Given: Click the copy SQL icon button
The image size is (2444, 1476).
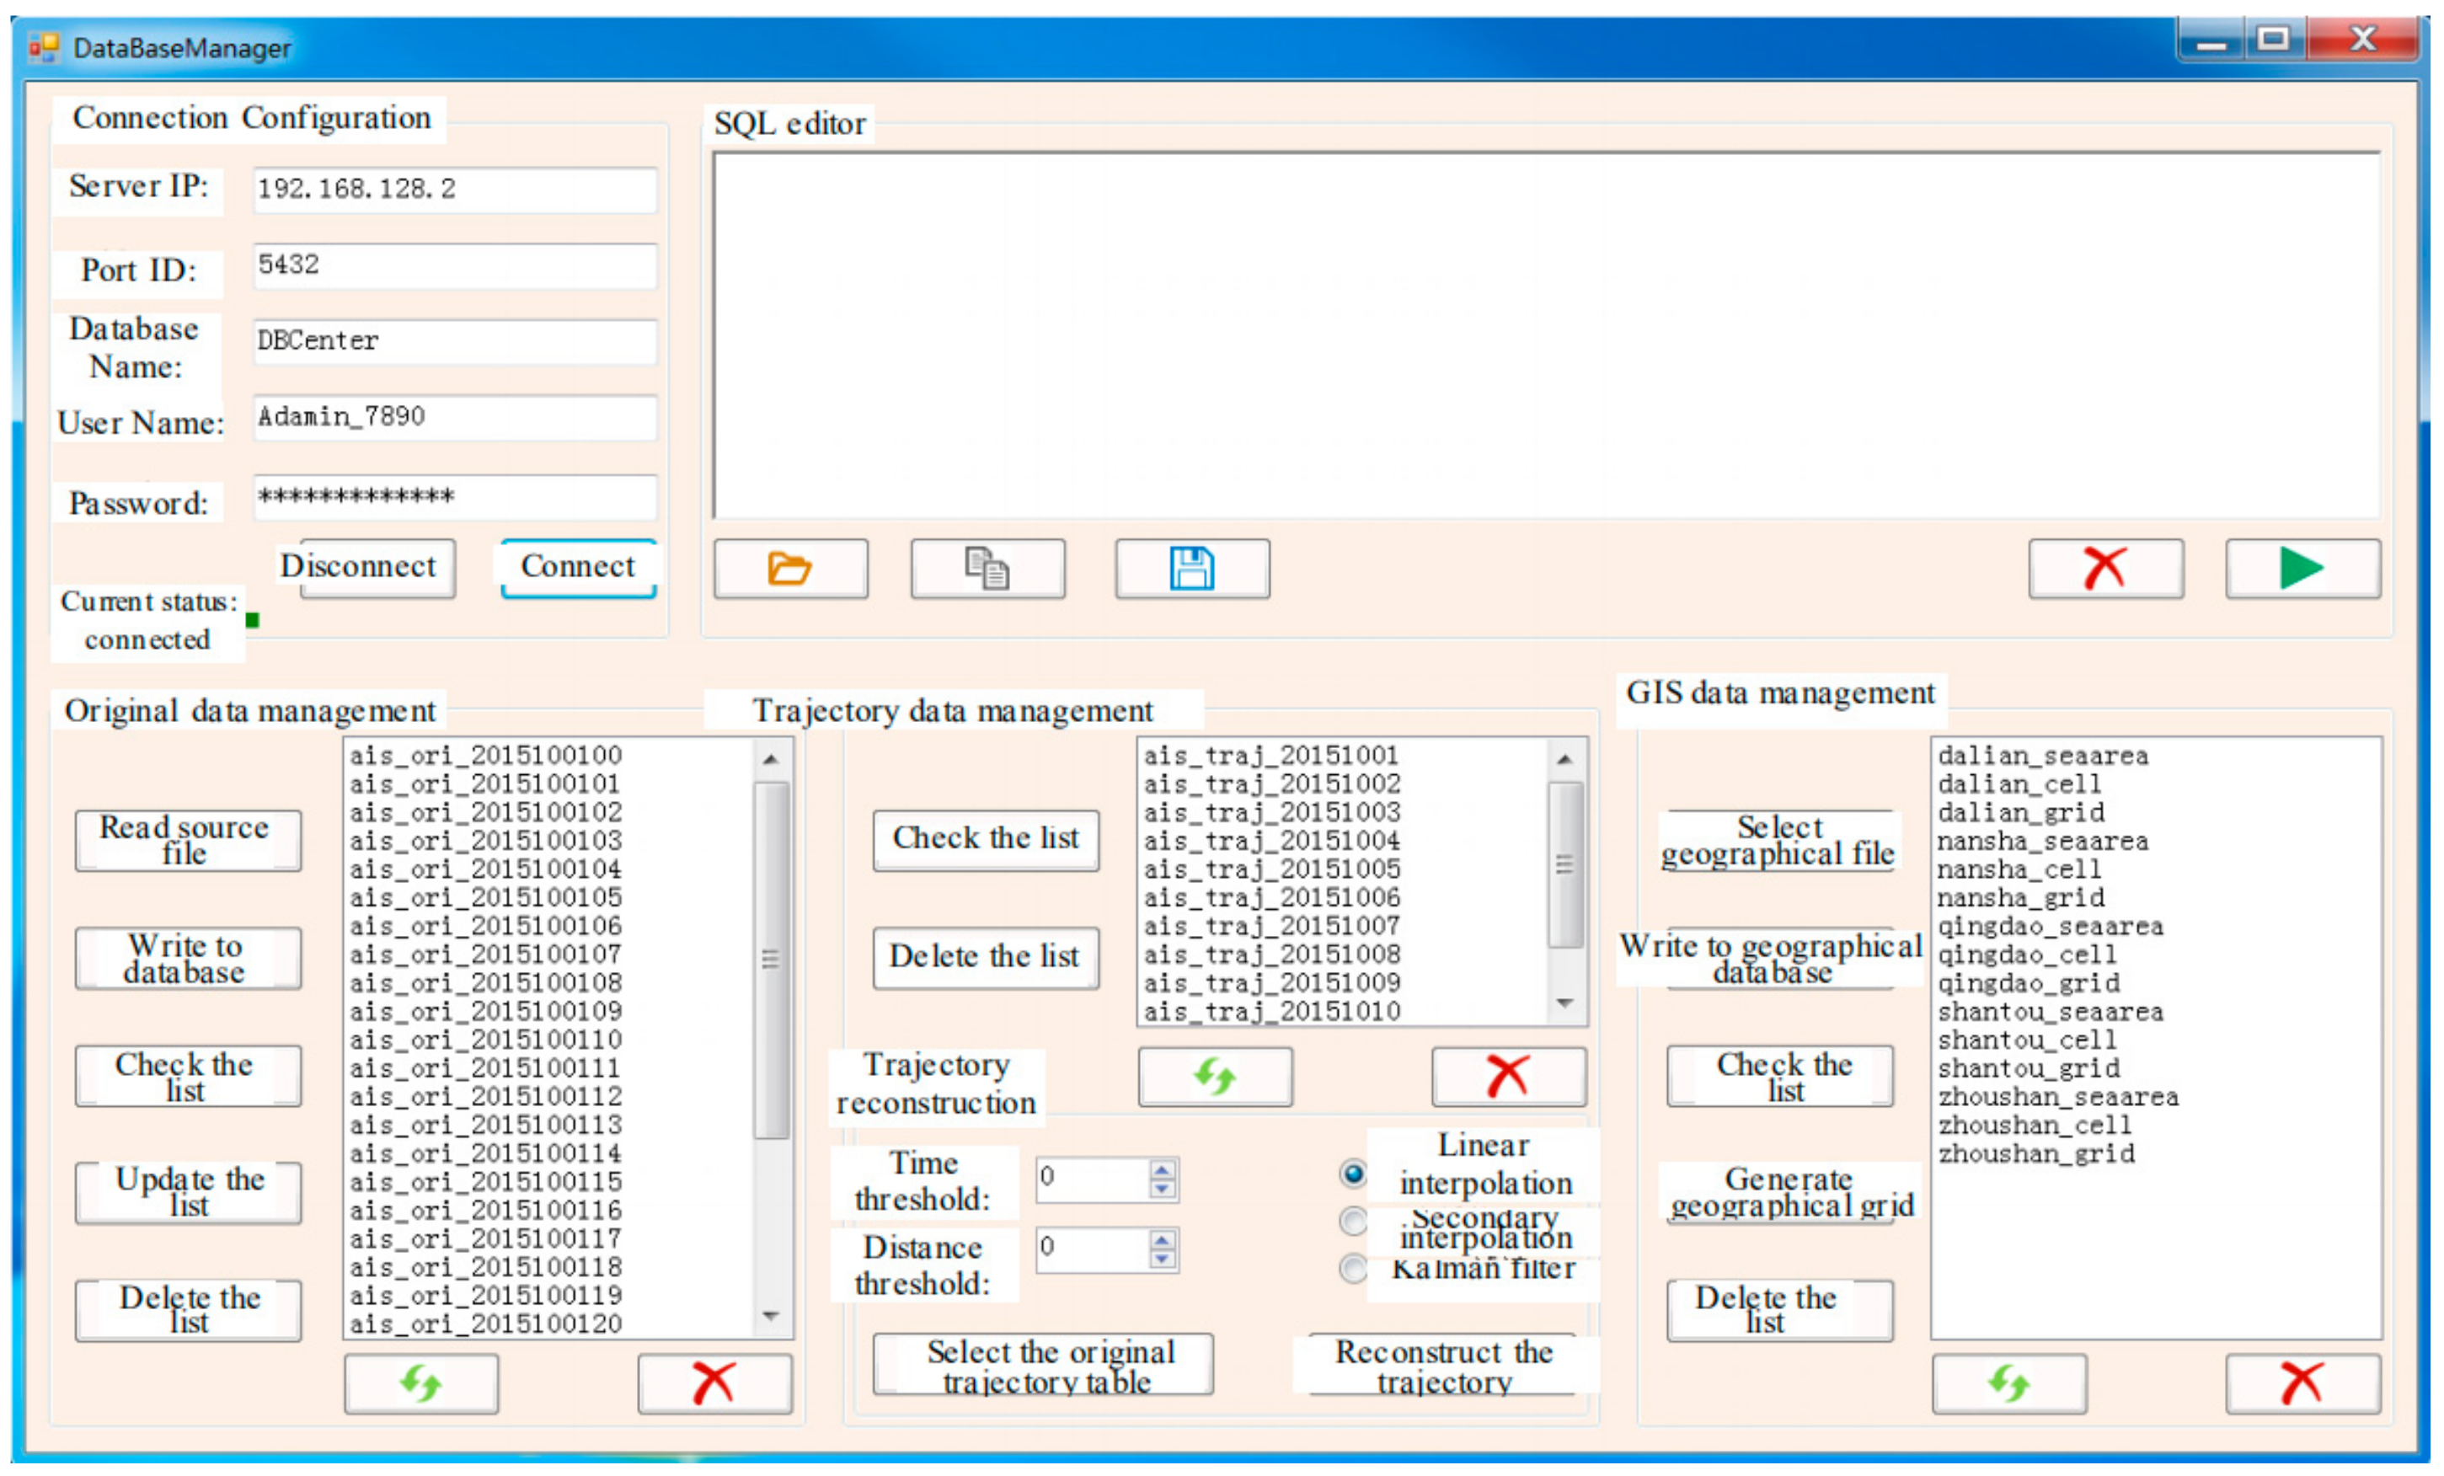Looking at the screenshot, I should tap(987, 569).
